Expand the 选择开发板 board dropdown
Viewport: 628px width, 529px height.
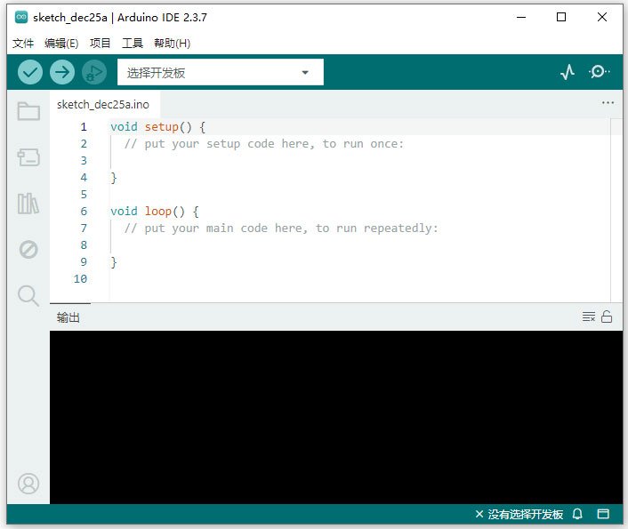coord(221,73)
